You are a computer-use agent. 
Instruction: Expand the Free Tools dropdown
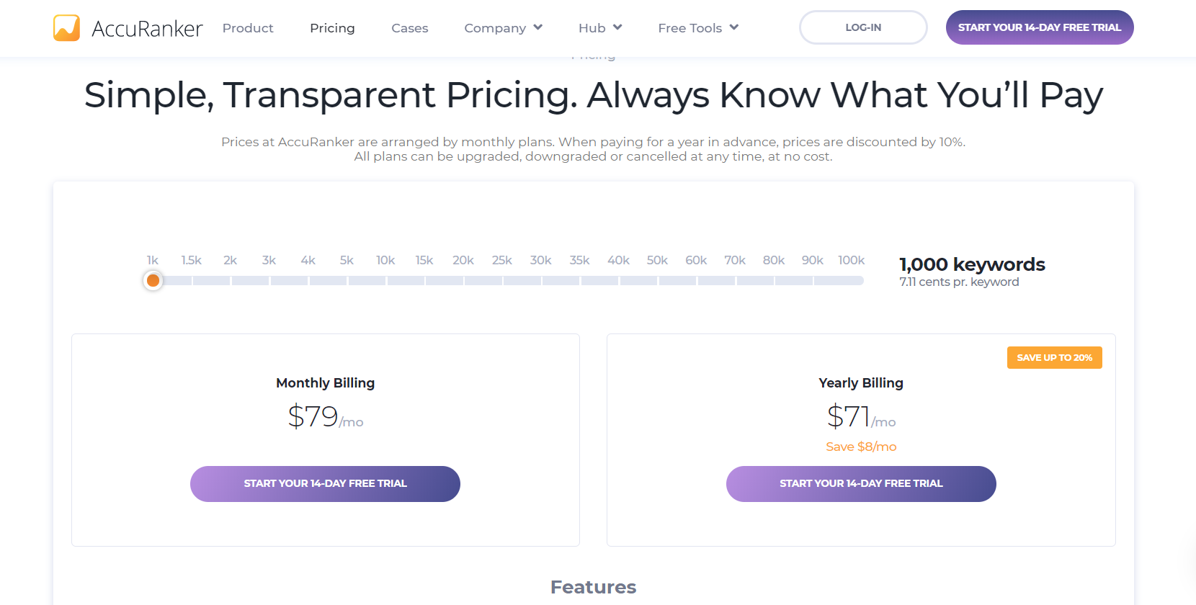pos(698,28)
